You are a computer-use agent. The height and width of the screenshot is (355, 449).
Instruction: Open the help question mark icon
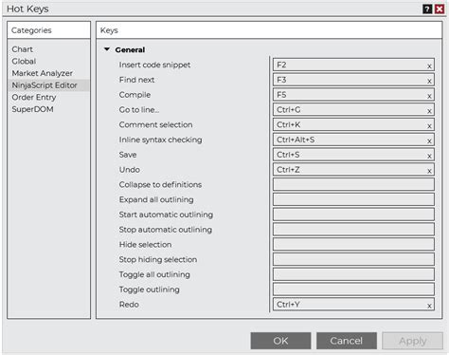[x=427, y=9]
